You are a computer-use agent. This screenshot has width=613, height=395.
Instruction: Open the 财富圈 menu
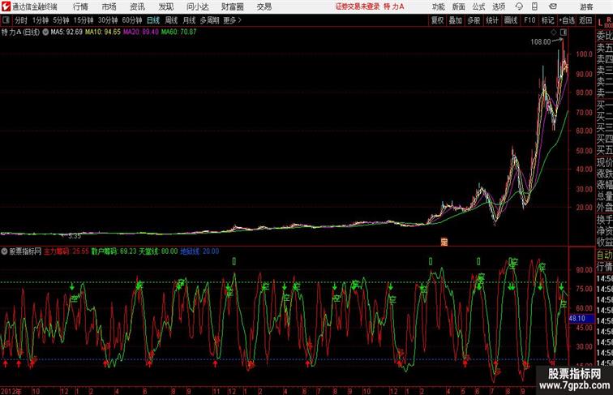point(232,6)
